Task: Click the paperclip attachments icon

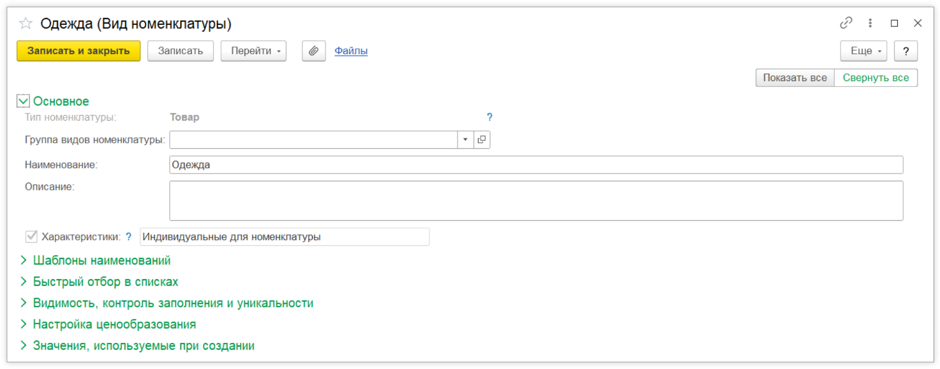Action: pos(313,51)
